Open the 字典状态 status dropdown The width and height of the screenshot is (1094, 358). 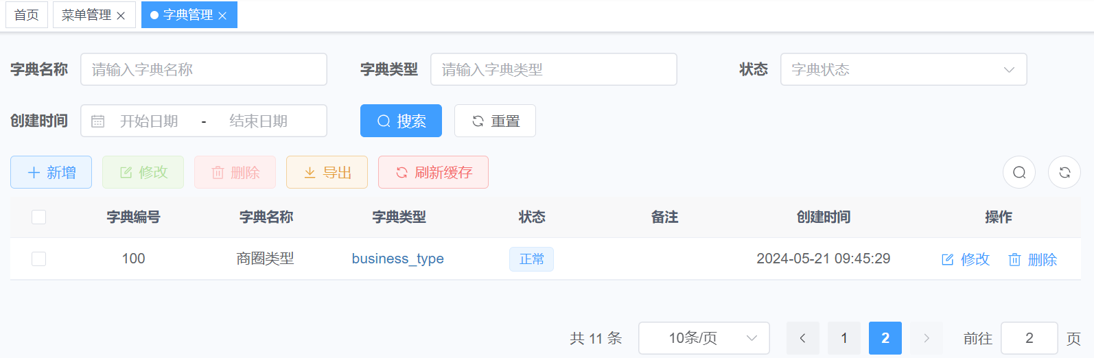(903, 69)
